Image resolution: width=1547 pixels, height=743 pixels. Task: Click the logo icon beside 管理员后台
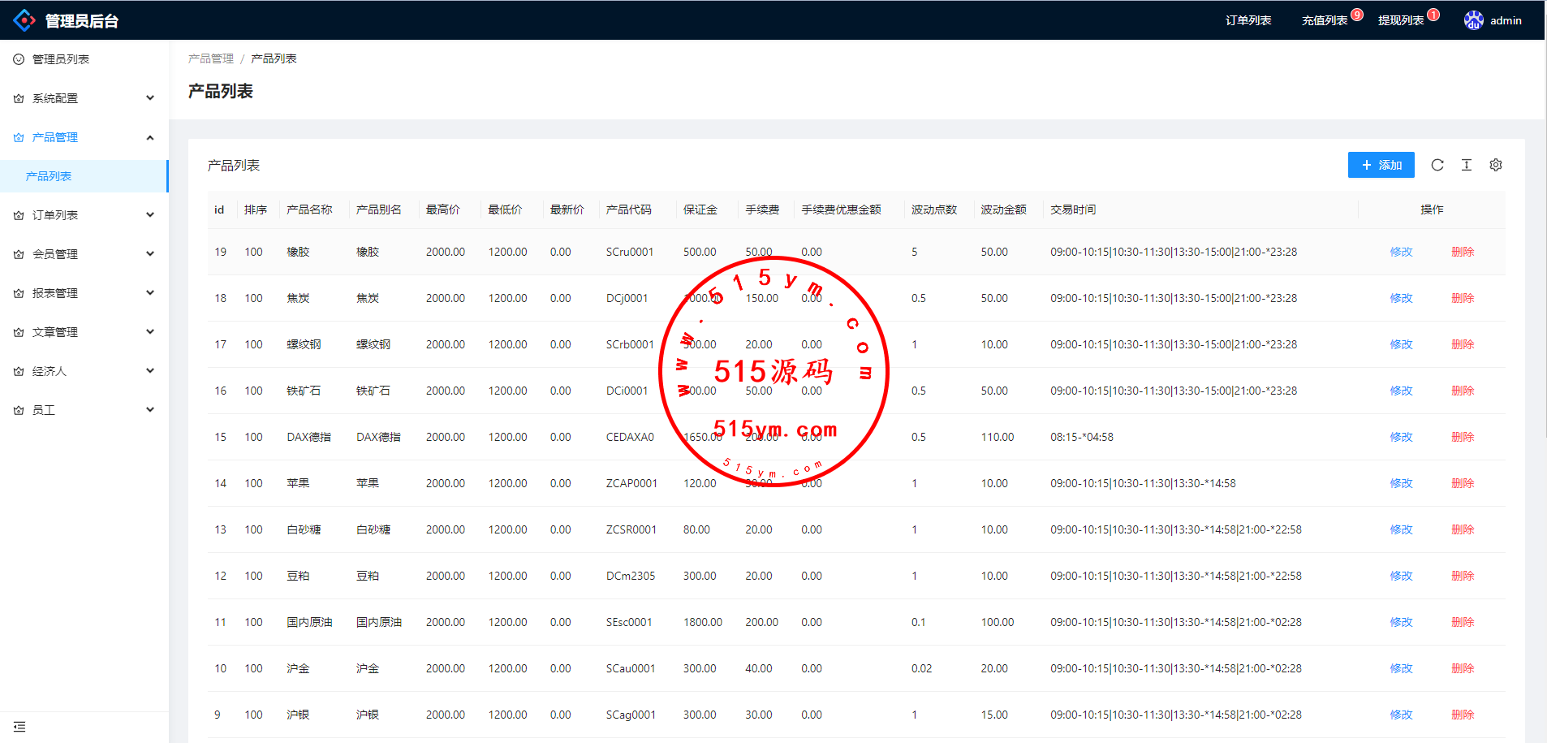(24, 20)
